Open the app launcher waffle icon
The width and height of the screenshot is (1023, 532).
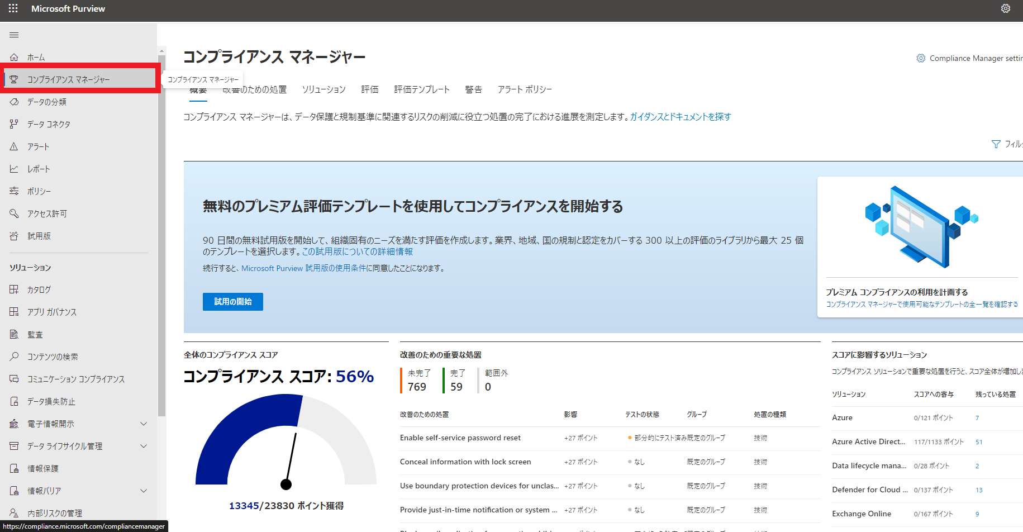13,8
